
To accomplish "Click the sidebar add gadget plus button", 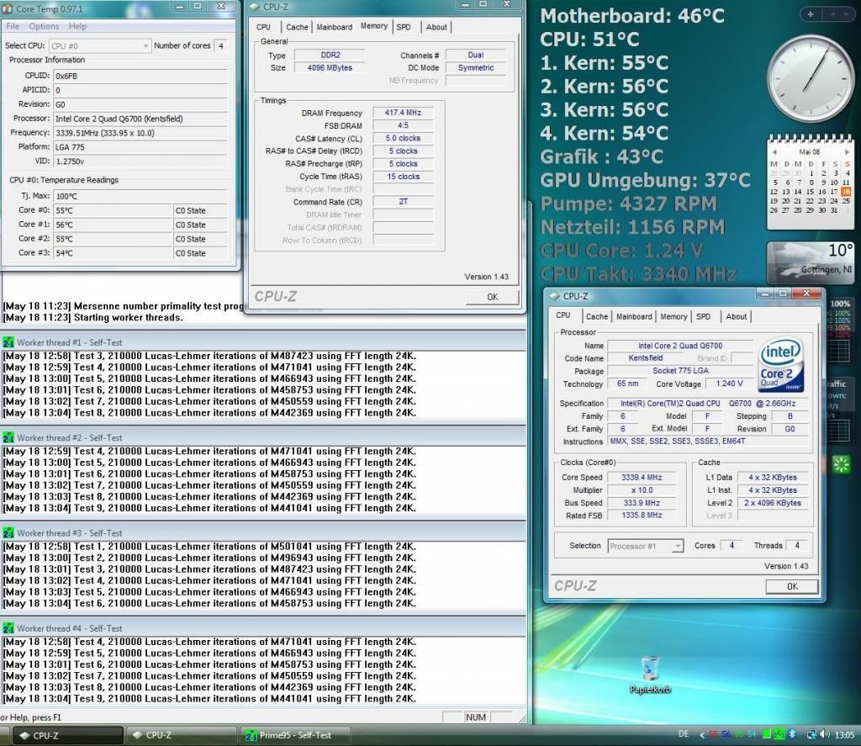I will click(811, 14).
